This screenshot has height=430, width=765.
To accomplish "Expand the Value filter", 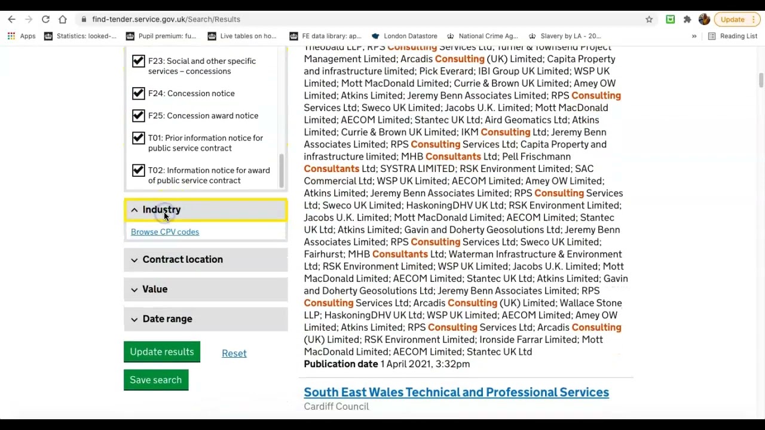I will 206,289.
